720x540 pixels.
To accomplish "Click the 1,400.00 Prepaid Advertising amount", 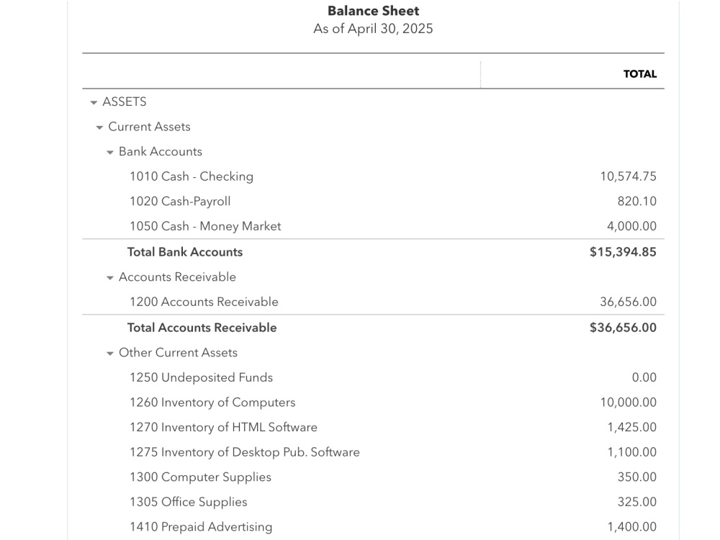I will coord(632,527).
